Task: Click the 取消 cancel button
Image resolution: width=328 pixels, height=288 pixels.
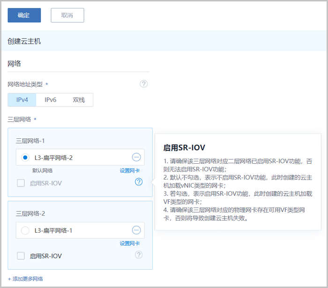Action: (x=67, y=15)
